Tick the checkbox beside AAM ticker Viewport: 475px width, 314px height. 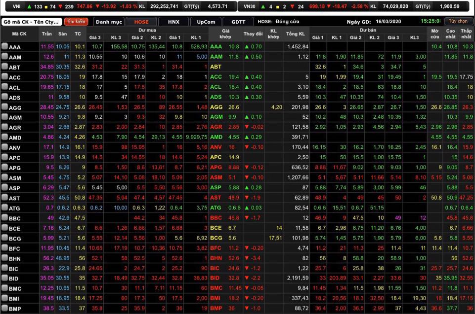pos(4,56)
